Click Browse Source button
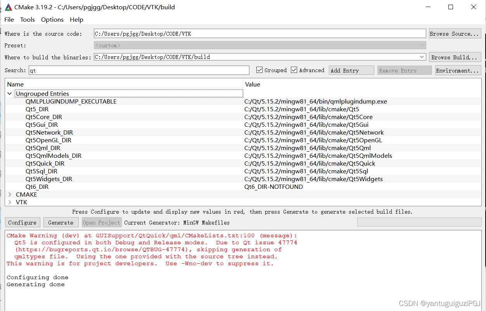The height and width of the screenshot is (311, 486). pos(455,33)
